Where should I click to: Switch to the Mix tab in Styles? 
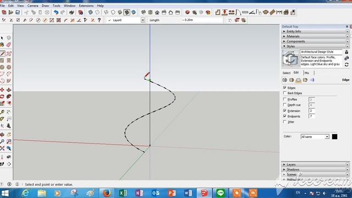307,73
